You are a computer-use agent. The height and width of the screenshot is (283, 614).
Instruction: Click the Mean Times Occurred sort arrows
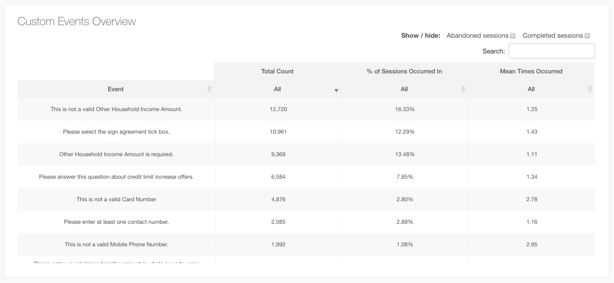590,89
